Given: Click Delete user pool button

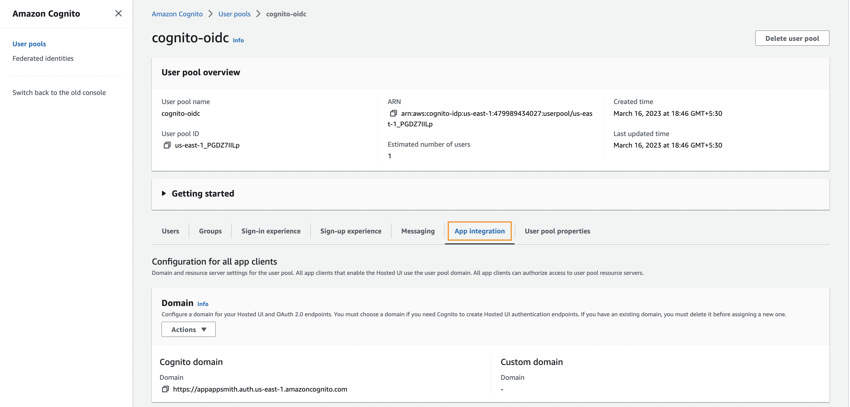Looking at the screenshot, I should [x=792, y=38].
